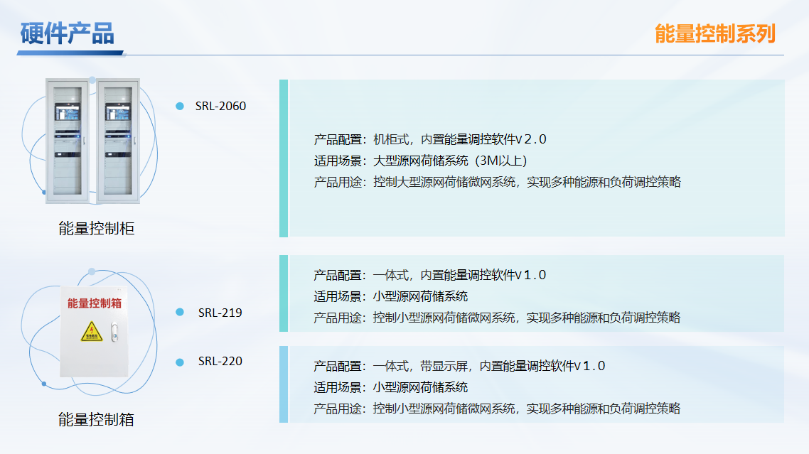Click the red 能量控制箱 text on the box
This screenshot has height=454, width=809.
point(94,303)
